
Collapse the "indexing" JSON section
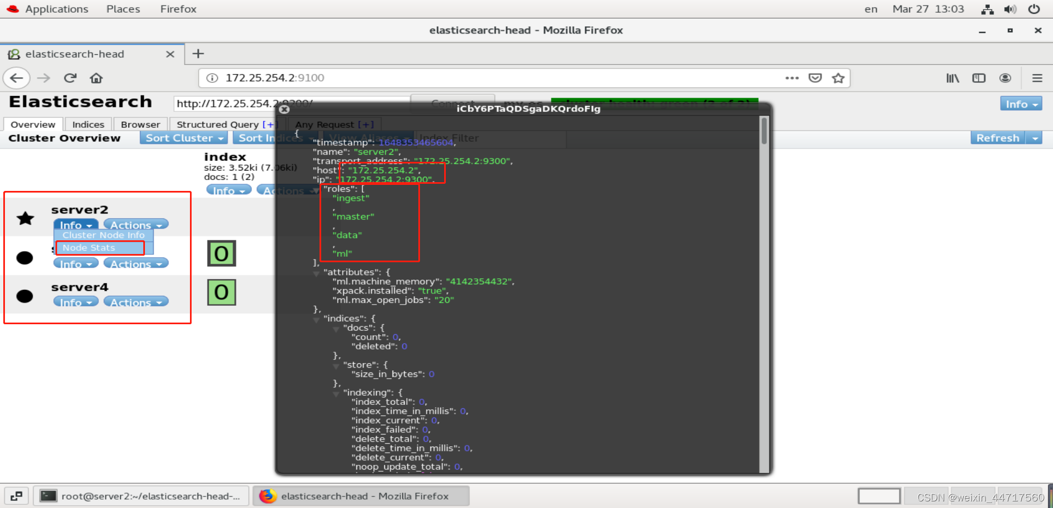[336, 394]
